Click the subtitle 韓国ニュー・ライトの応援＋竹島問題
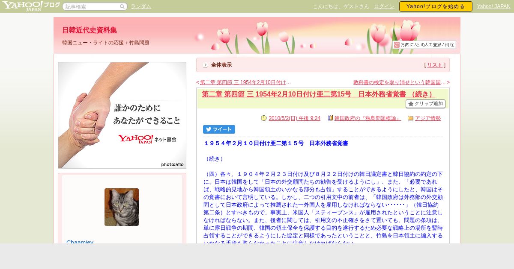Viewport: 514px width, 269px height. [x=106, y=43]
